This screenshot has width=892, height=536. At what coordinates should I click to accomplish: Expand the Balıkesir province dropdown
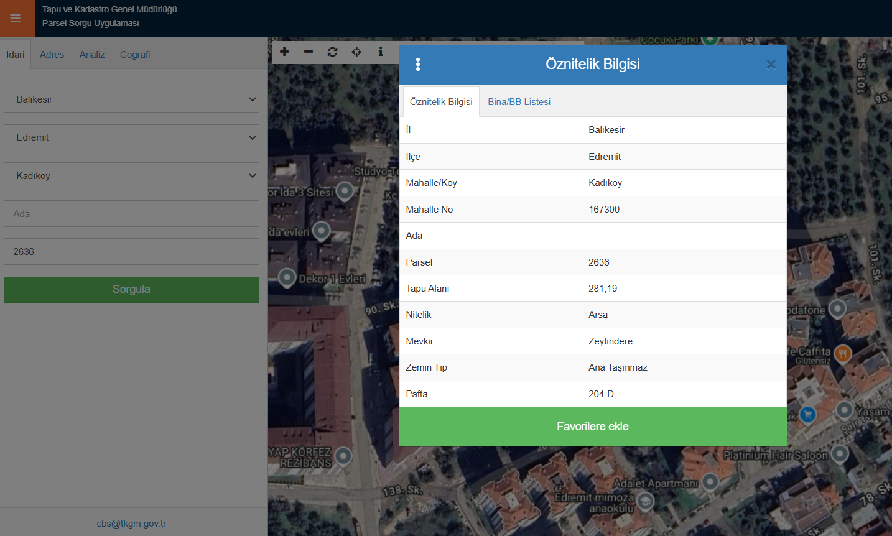[131, 99]
